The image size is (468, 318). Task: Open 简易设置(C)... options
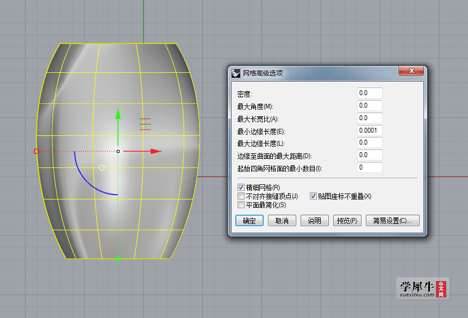point(392,221)
